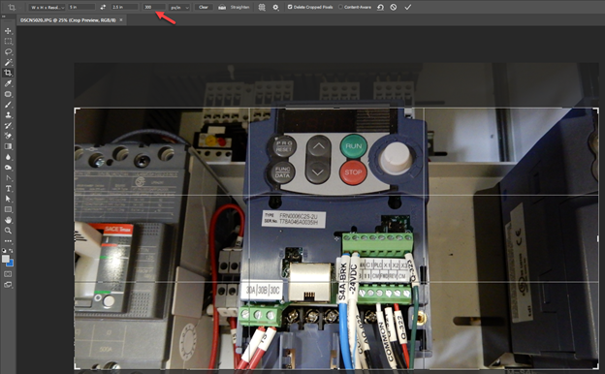Select the Clone Stamp tool
Image resolution: width=605 pixels, height=374 pixels.
8,115
